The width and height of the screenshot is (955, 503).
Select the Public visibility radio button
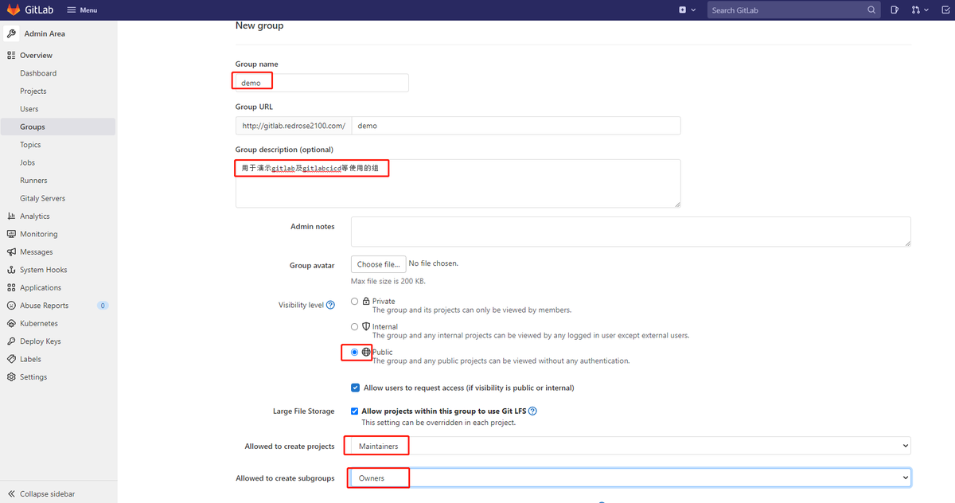[355, 353]
